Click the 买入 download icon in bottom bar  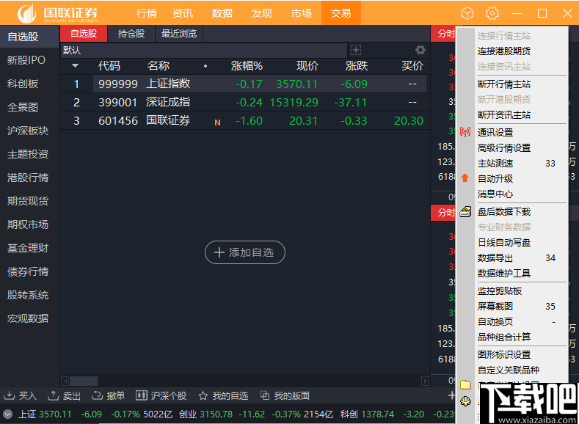[x=10, y=395]
